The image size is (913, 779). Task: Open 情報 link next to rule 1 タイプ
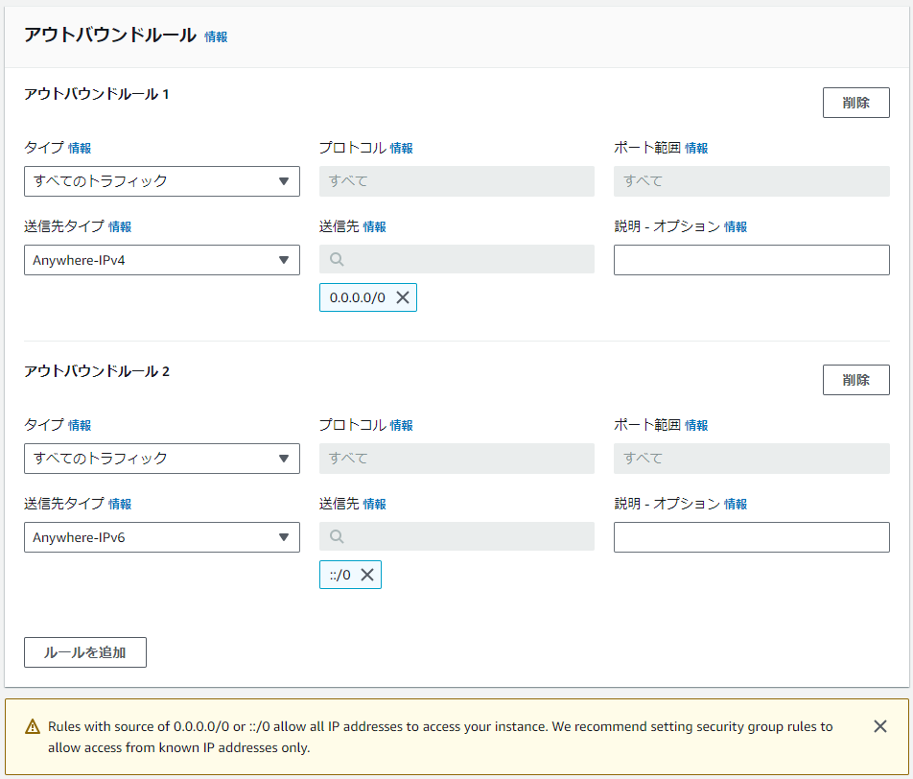(80, 149)
